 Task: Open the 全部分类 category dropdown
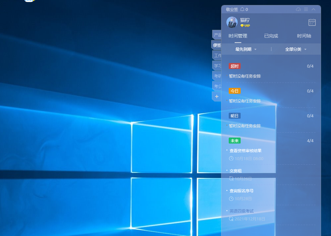tap(296, 49)
